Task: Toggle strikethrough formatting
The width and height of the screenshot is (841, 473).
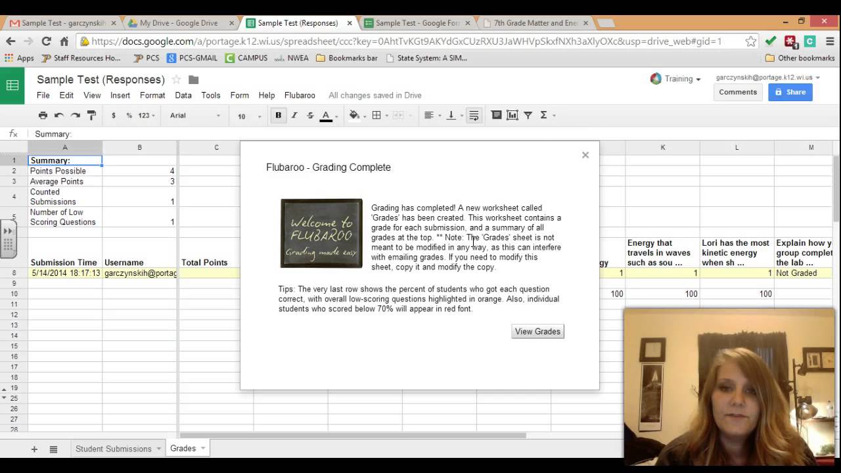Action: pyautogui.click(x=310, y=115)
